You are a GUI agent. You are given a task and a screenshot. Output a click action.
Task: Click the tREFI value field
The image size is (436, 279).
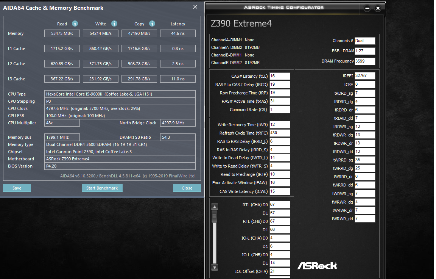pos(365,76)
